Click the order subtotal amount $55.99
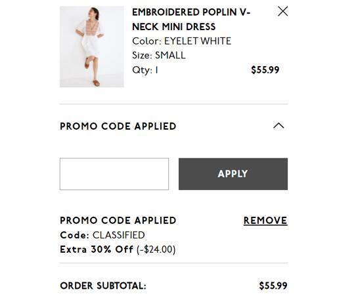354x296 pixels. click(273, 286)
